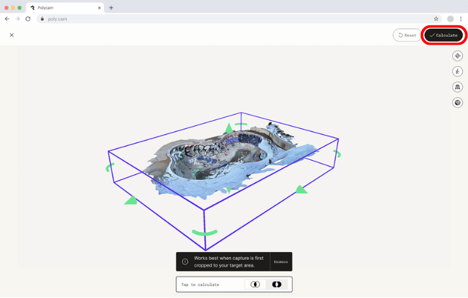Close the Polycam tab
The width and height of the screenshot is (468, 298).
coord(99,8)
